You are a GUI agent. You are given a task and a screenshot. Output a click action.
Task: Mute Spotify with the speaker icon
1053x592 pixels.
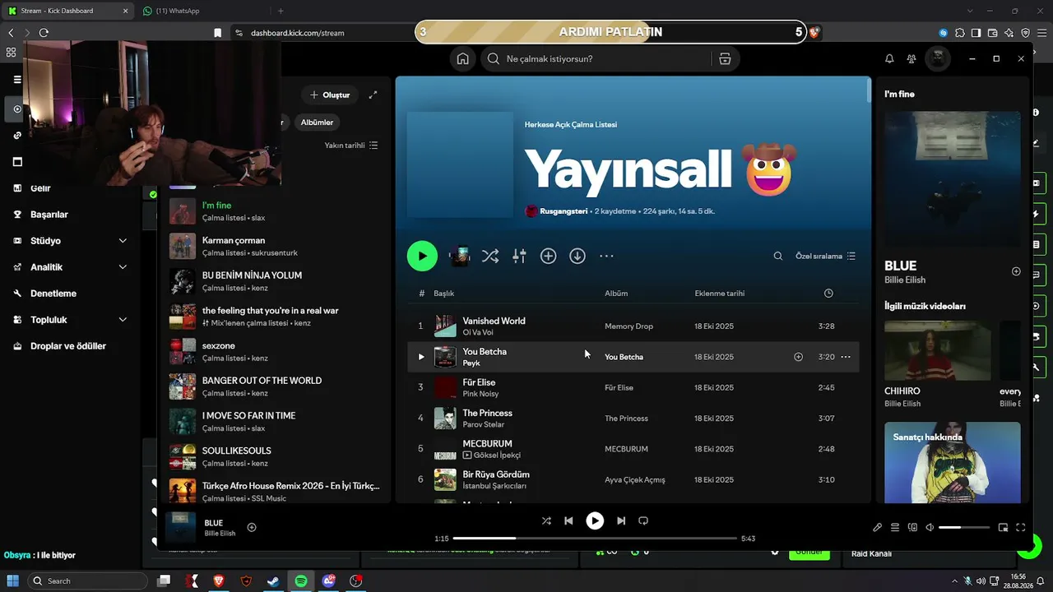[930, 527]
